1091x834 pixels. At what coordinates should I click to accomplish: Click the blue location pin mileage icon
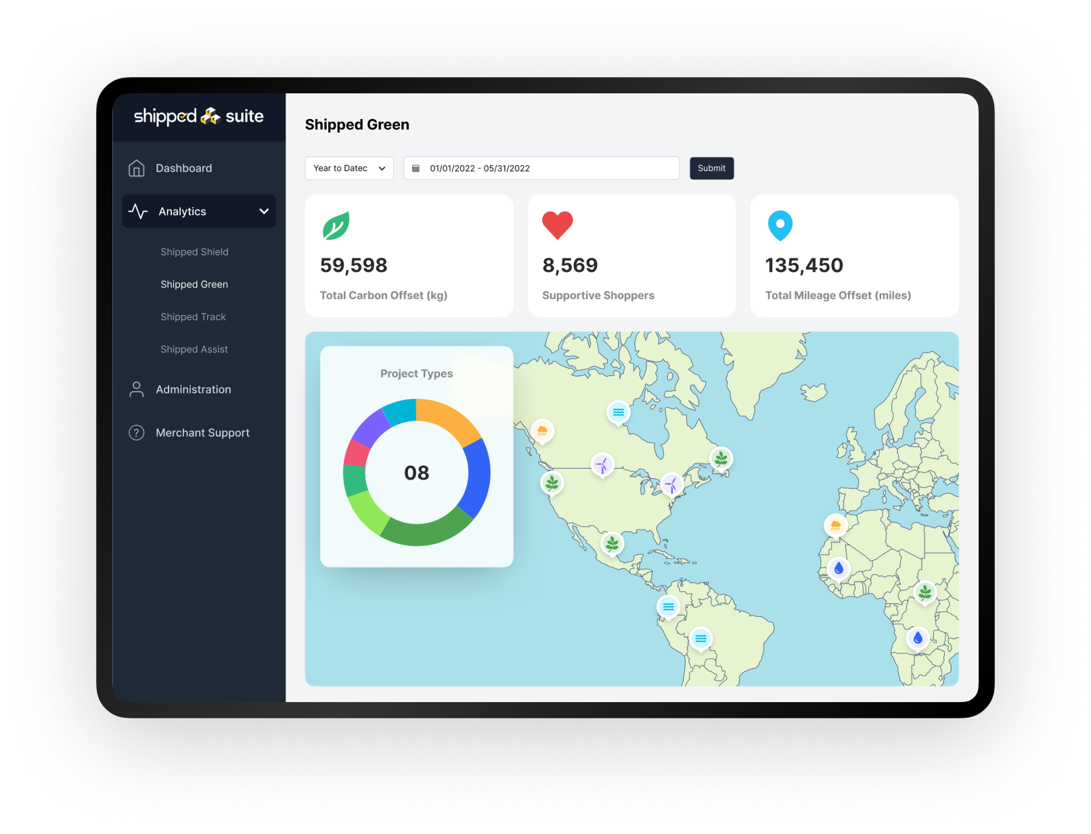[780, 225]
